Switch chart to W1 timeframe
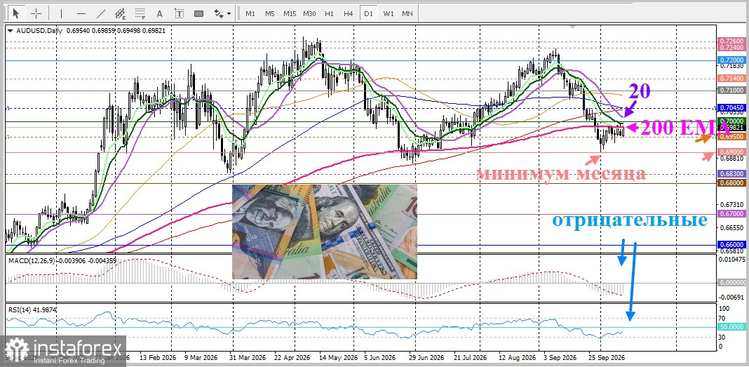The width and height of the screenshot is (749, 367). pyautogui.click(x=389, y=13)
